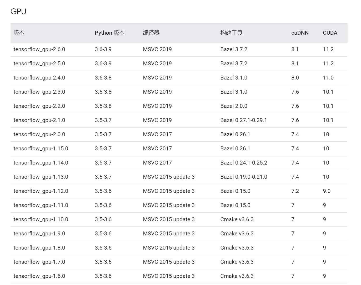Click cuDNN 7.6 in the 2.3.0 row
This screenshot has height=285, width=361.
tap(295, 92)
